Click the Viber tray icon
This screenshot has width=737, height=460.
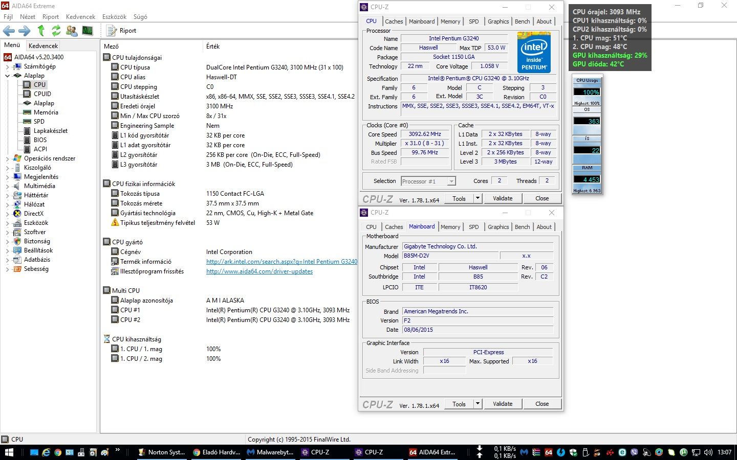(x=635, y=452)
